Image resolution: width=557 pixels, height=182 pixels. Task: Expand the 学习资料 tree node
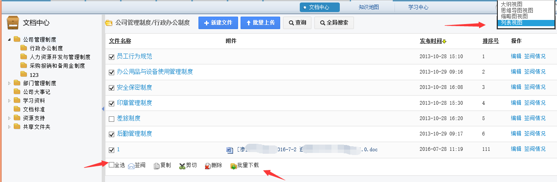(x=10, y=101)
